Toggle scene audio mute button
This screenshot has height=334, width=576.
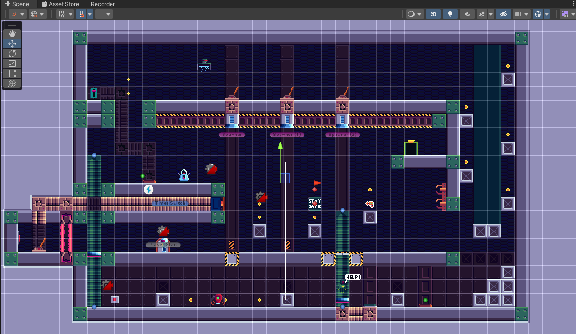[x=467, y=14]
